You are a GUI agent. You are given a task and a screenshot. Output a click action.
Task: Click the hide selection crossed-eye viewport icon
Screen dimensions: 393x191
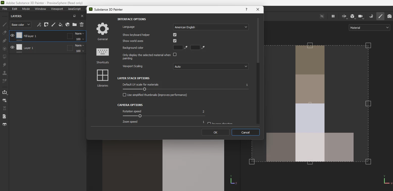[x=322, y=16]
